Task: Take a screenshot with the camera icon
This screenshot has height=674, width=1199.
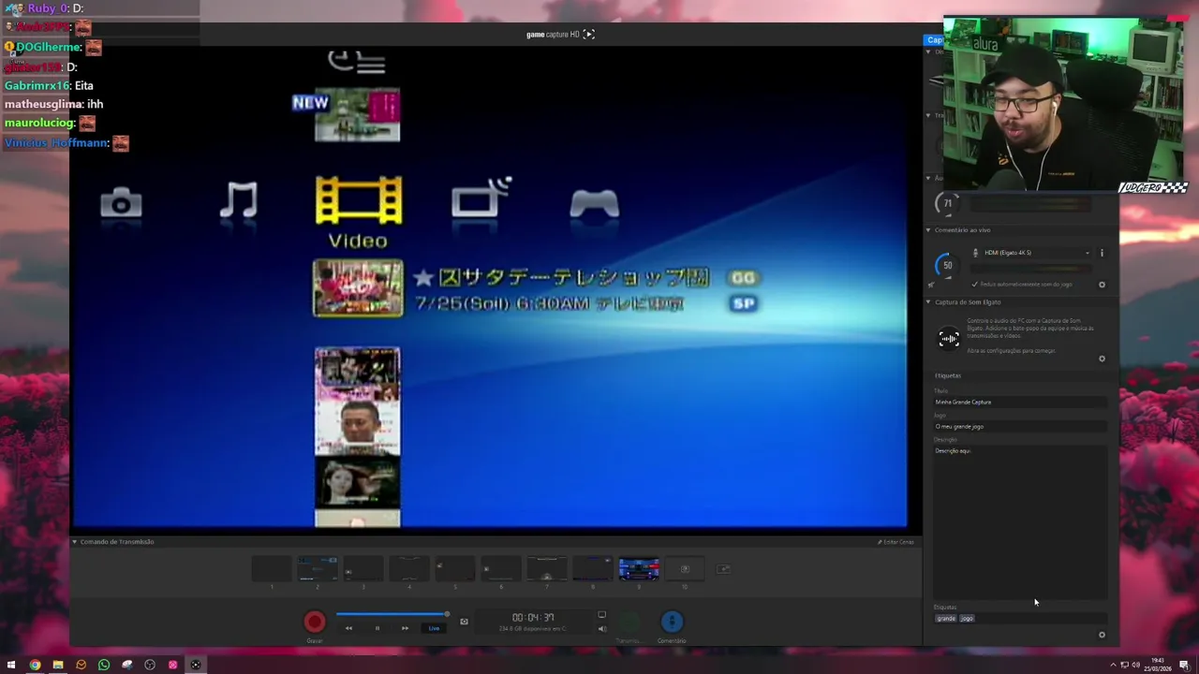Action: [464, 622]
